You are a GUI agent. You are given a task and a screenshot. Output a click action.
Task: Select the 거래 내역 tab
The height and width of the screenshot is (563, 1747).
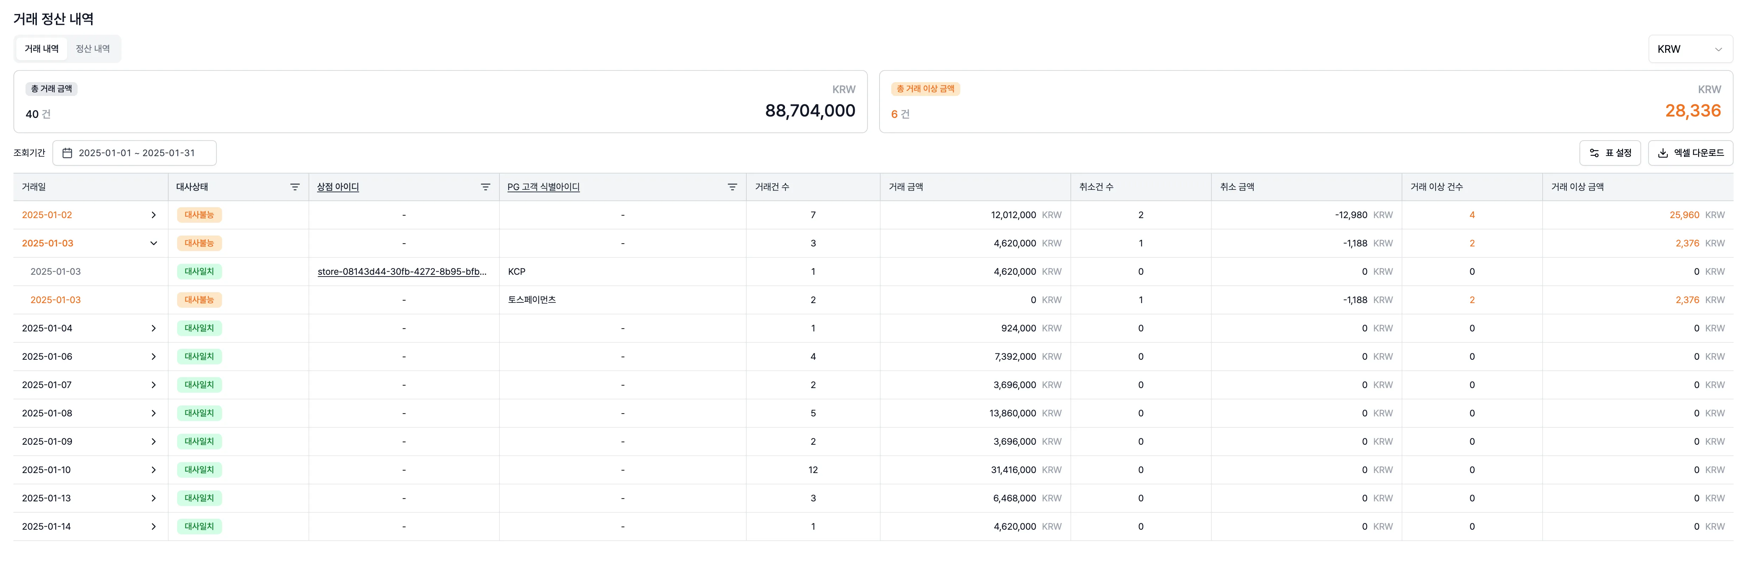pos(41,49)
